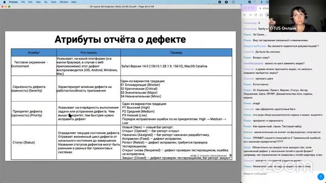Click the 'Пример' column header

click(x=176, y=53)
